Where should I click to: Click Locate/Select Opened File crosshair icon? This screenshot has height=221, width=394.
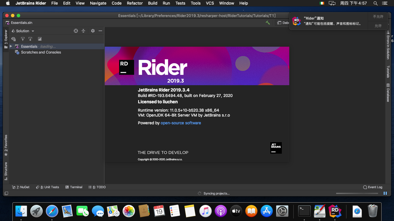76,31
